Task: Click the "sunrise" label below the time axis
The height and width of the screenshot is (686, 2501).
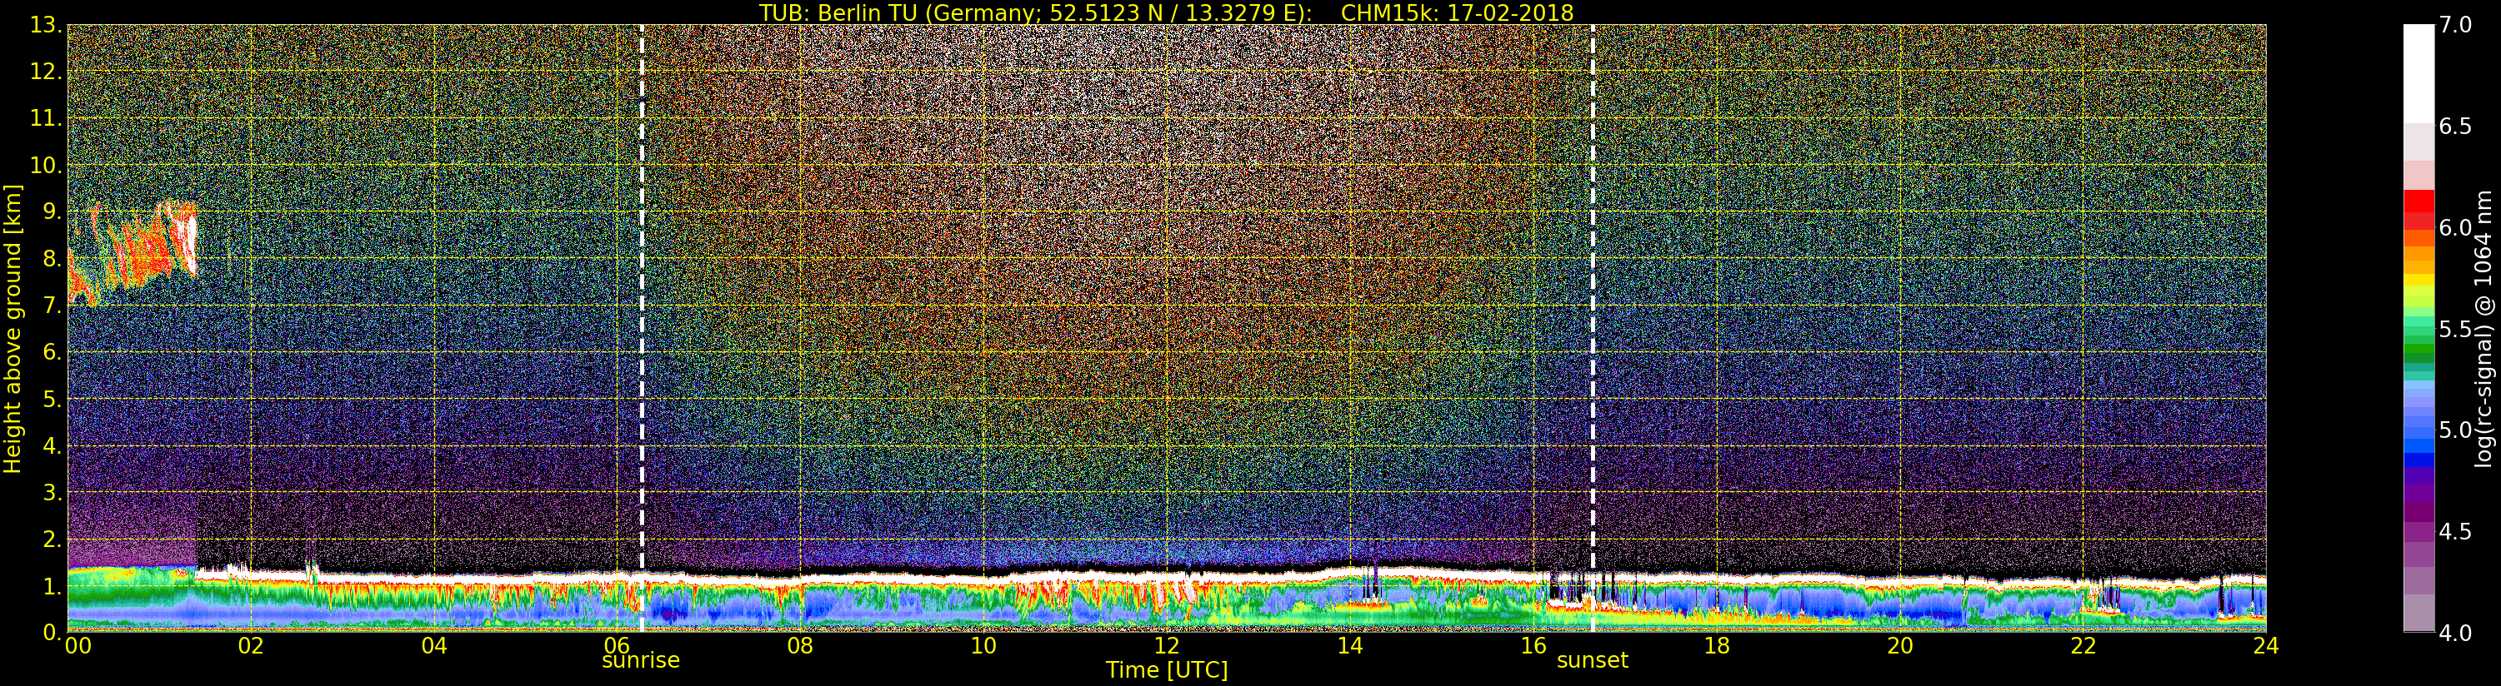Action: pyautogui.click(x=641, y=661)
